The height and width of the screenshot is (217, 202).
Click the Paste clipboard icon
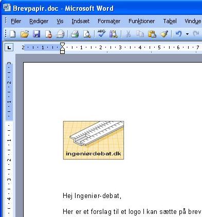click(x=152, y=34)
